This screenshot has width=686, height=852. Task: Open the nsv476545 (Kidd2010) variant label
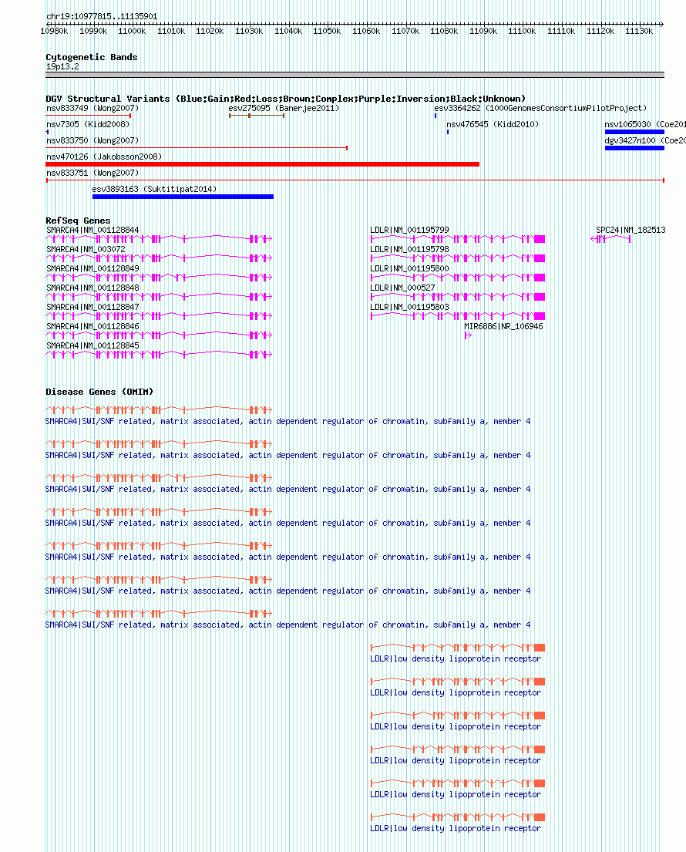tap(493, 124)
